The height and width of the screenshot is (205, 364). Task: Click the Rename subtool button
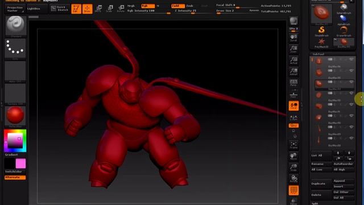(x=321, y=164)
